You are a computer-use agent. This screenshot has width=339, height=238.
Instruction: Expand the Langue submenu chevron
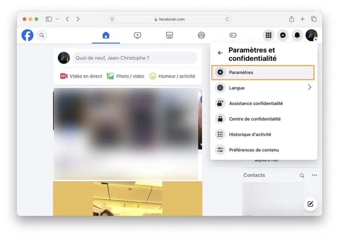point(309,87)
